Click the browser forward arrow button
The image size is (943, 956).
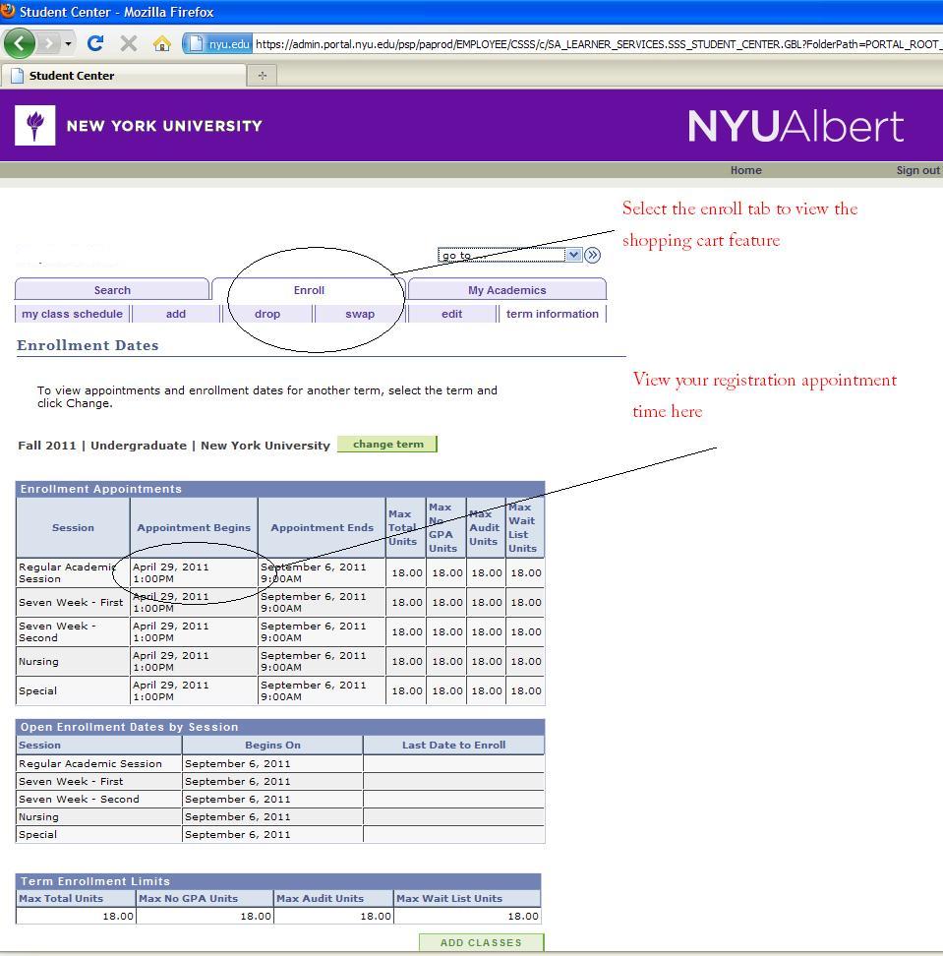(47, 43)
